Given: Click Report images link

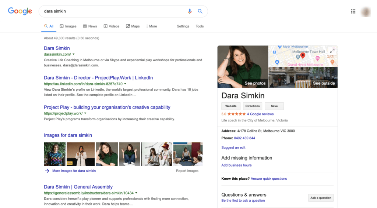Looking at the screenshot, I should tap(187, 171).
